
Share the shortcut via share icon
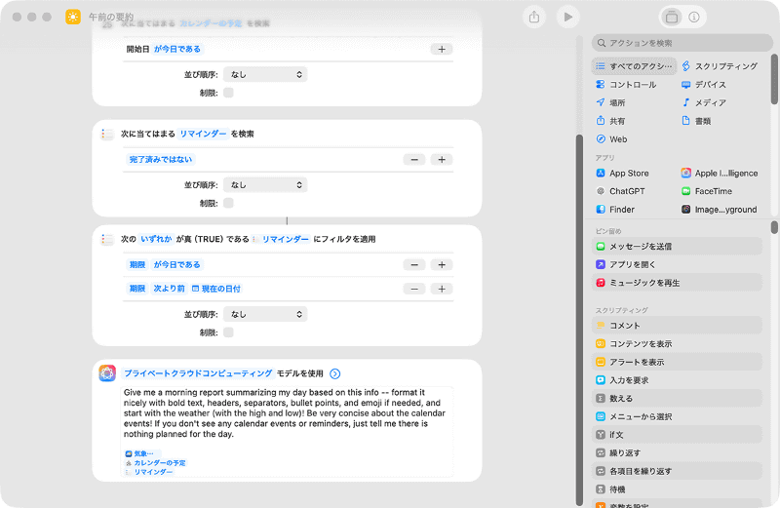point(534,17)
